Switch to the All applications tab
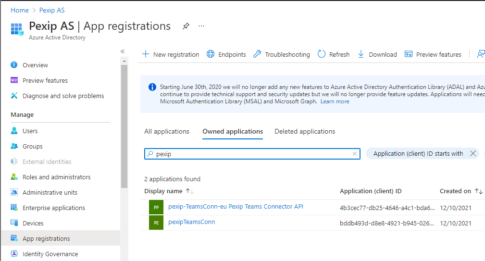Image resolution: width=485 pixels, height=261 pixels. tap(167, 131)
